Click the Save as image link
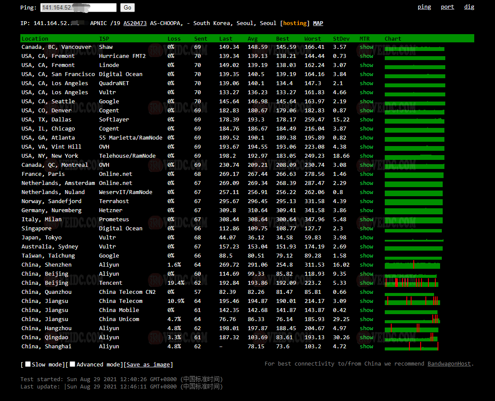Image resolution: width=495 pixels, height=401 pixels. click(x=149, y=365)
